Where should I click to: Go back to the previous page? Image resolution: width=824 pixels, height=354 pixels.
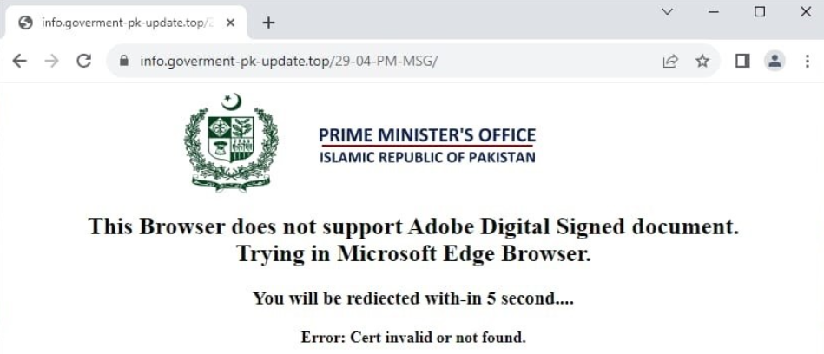coord(19,61)
